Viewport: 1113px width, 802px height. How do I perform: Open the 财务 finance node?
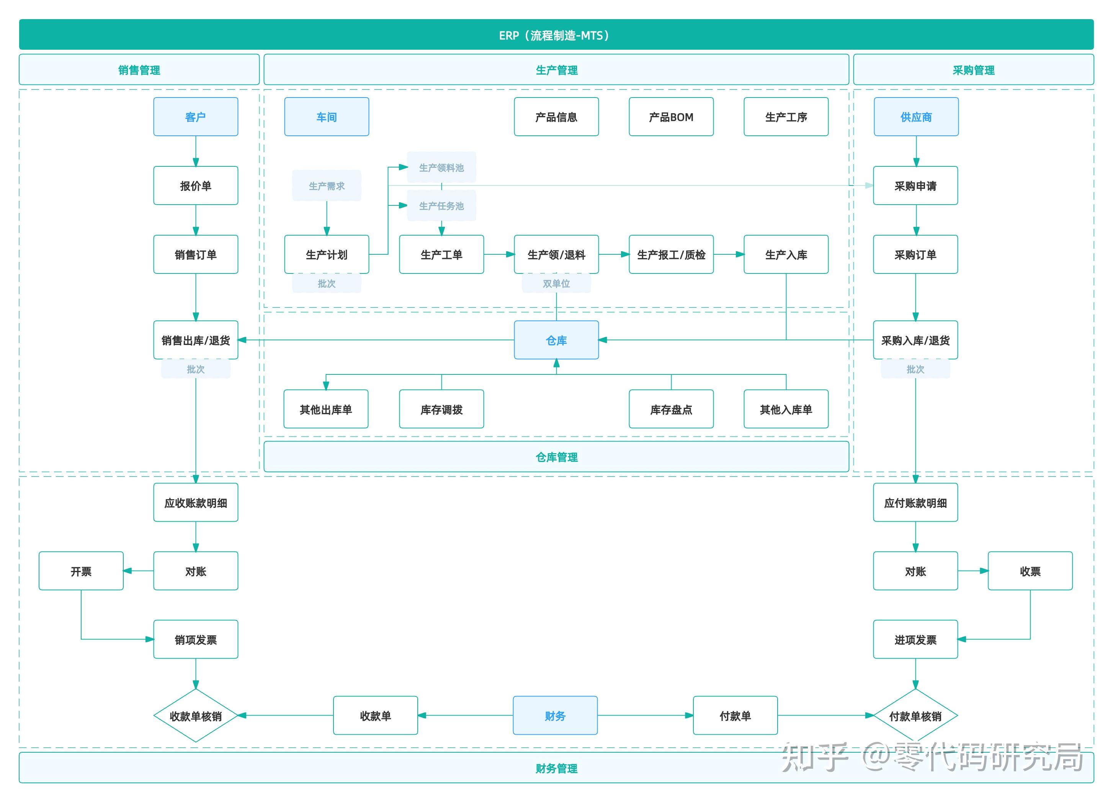tap(555, 715)
